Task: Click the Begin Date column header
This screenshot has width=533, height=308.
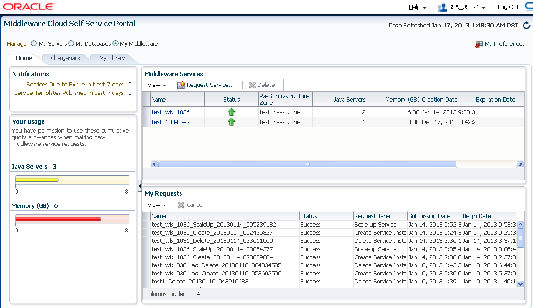Action: click(x=489, y=216)
